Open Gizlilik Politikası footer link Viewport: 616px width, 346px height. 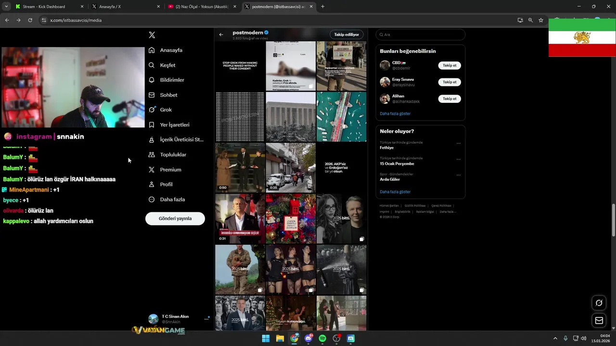coord(415,206)
